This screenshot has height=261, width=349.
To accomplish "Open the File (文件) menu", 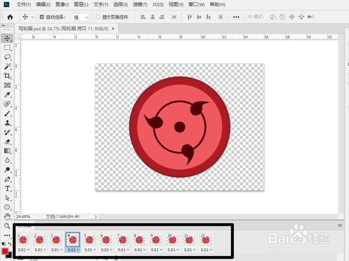I will click(x=23, y=4).
